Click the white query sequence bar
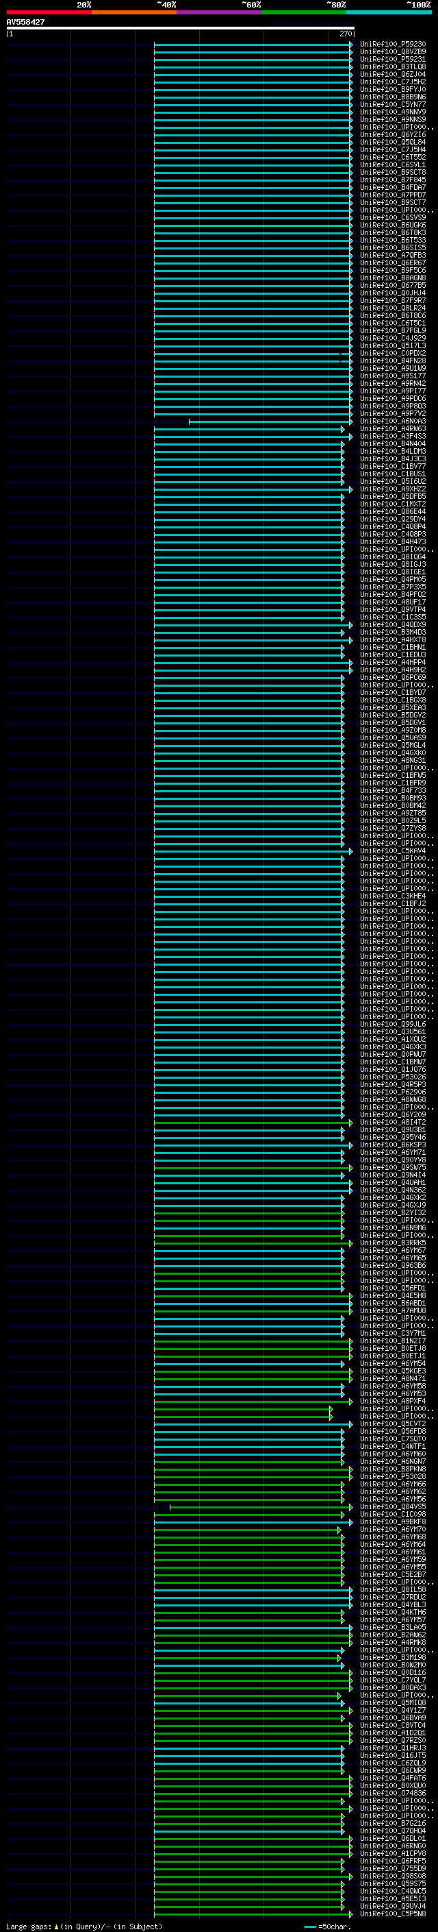This screenshot has width=438, height=1932. click(x=181, y=27)
